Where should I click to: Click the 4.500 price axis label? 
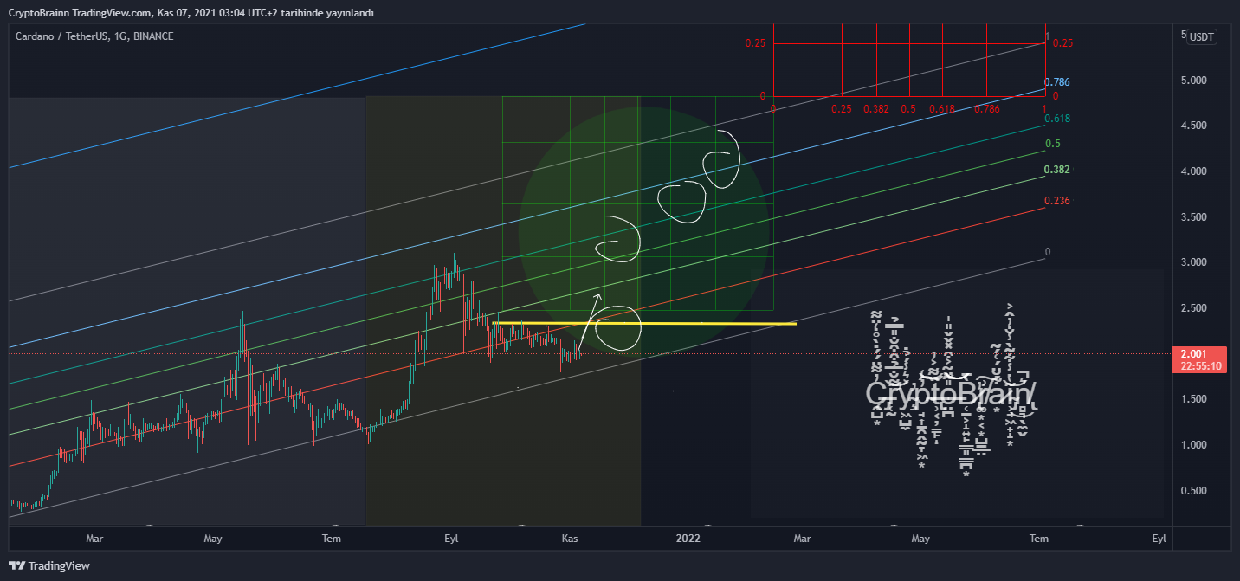coord(1194,126)
